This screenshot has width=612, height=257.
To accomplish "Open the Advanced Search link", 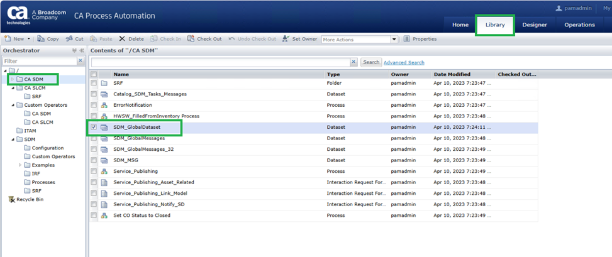I will coord(404,62).
